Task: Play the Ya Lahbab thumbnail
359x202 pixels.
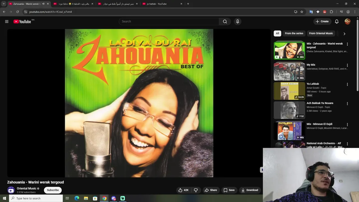Action: point(289,91)
